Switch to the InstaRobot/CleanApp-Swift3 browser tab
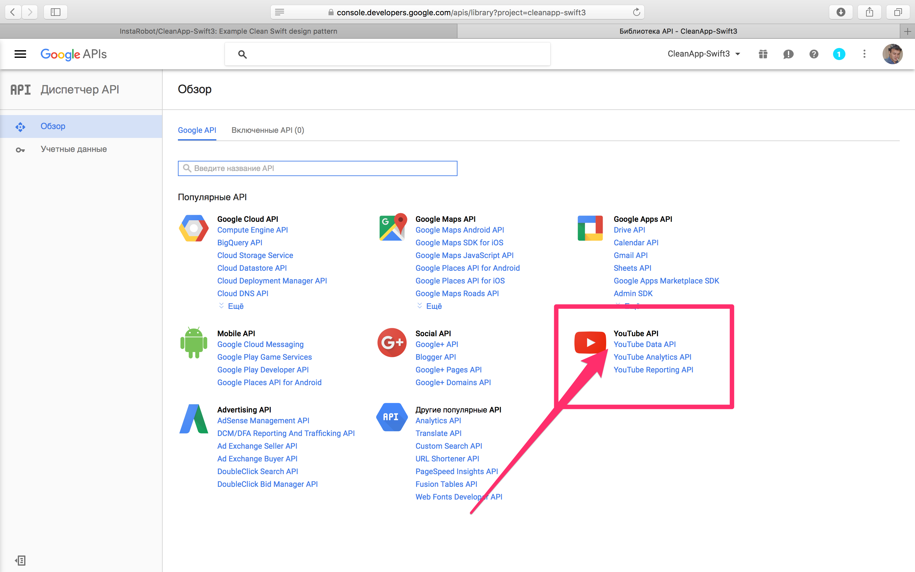The height and width of the screenshot is (572, 915). pos(228,31)
